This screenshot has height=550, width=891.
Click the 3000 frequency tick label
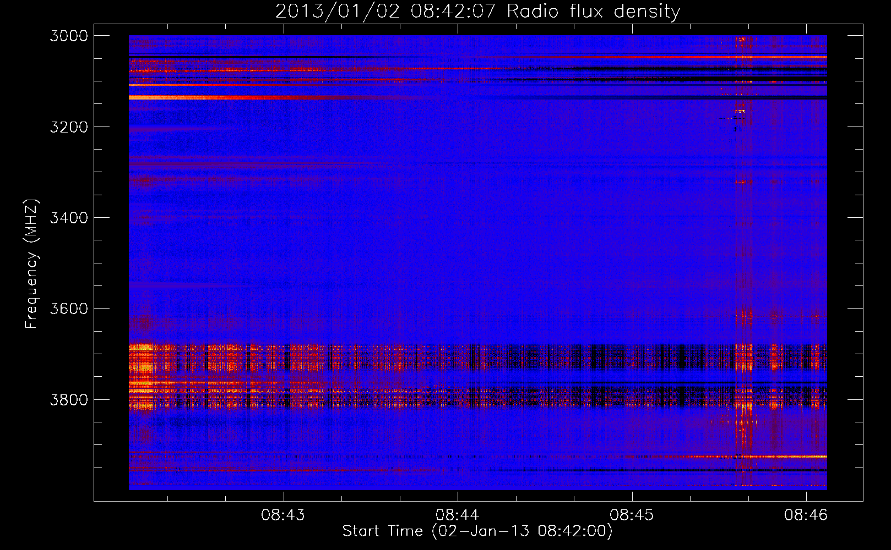point(69,36)
